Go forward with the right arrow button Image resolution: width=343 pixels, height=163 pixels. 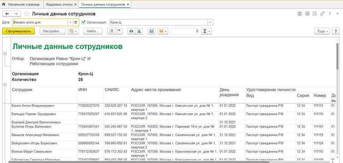click(x=16, y=14)
